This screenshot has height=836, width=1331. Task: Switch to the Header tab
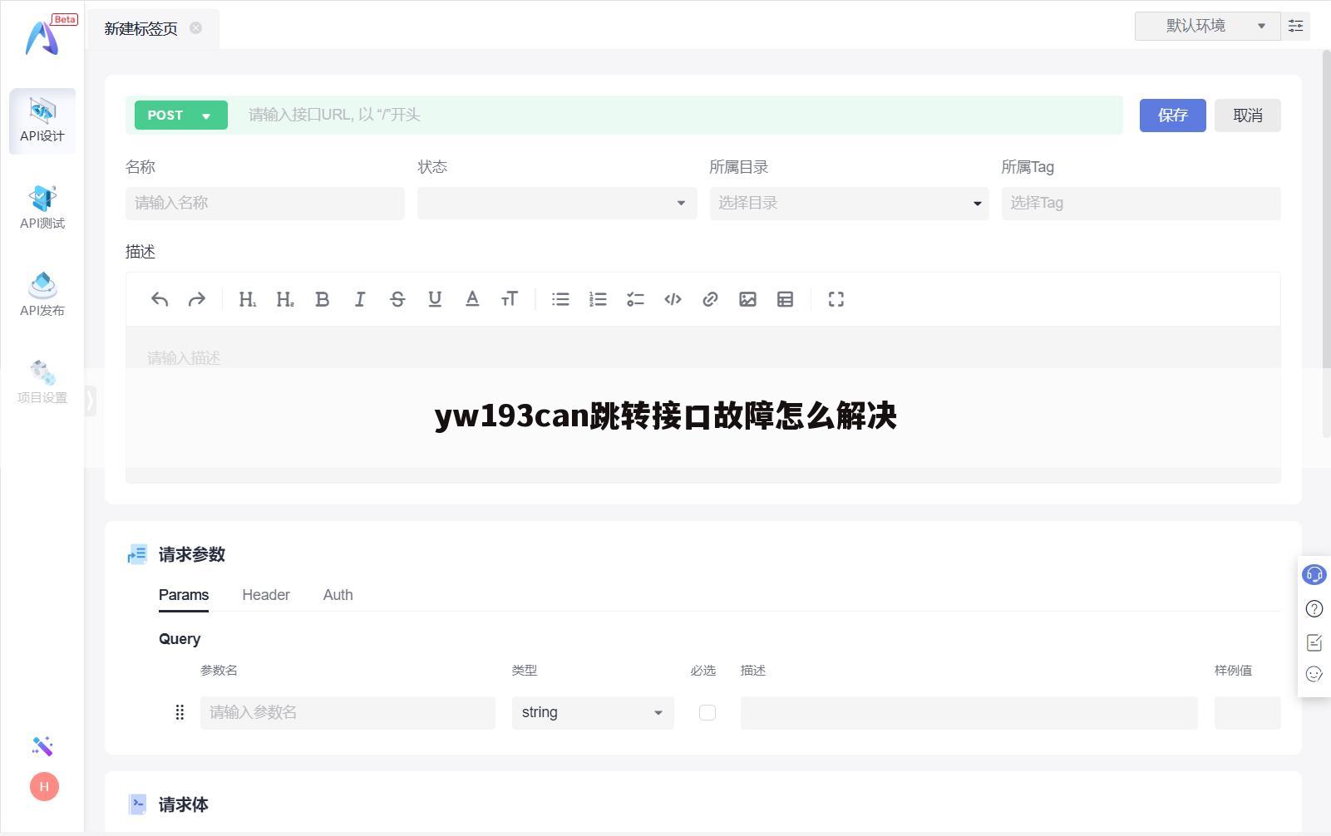(x=266, y=595)
